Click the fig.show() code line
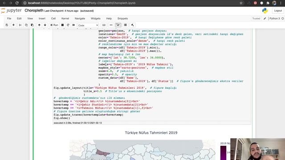Viewport: 285px width, 160px height. (x=62, y=118)
